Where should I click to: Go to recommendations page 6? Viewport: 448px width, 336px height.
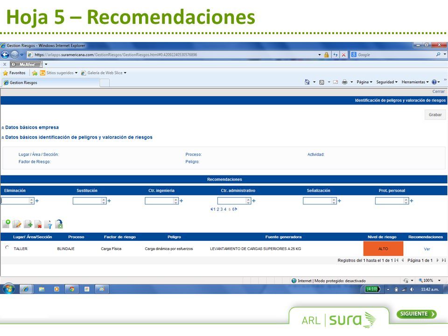pyautogui.click(x=233, y=210)
